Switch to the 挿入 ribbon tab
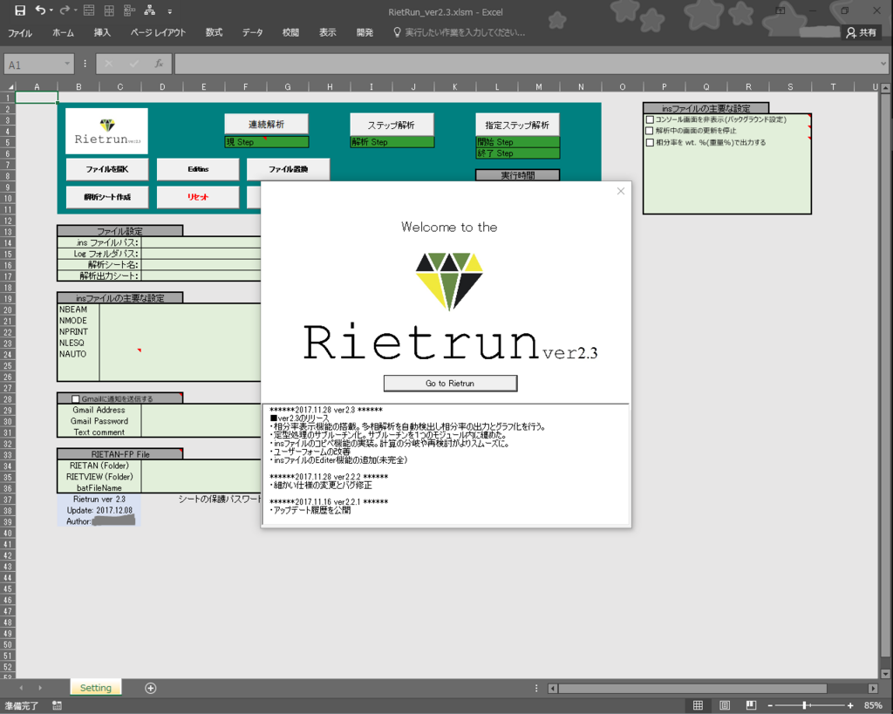This screenshot has height=714, width=893. tap(102, 33)
